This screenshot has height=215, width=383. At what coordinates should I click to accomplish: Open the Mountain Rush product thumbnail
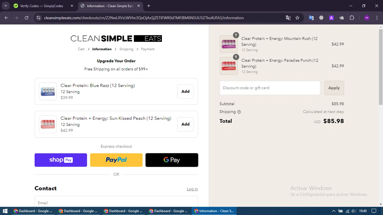[x=229, y=44]
